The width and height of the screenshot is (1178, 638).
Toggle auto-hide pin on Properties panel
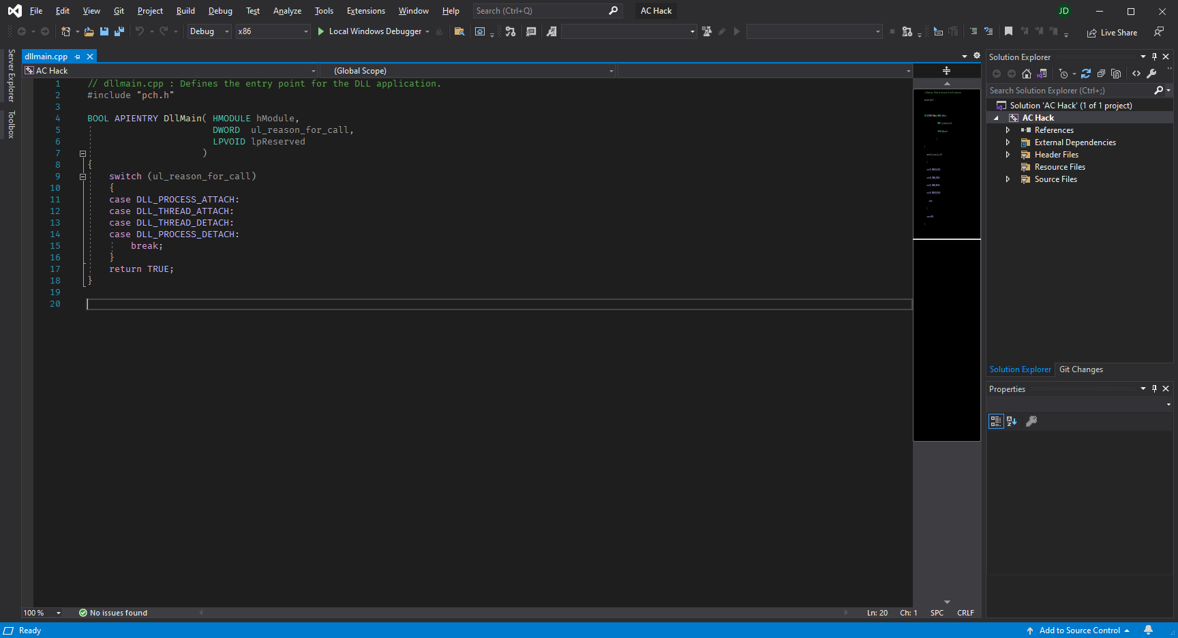(x=1154, y=389)
